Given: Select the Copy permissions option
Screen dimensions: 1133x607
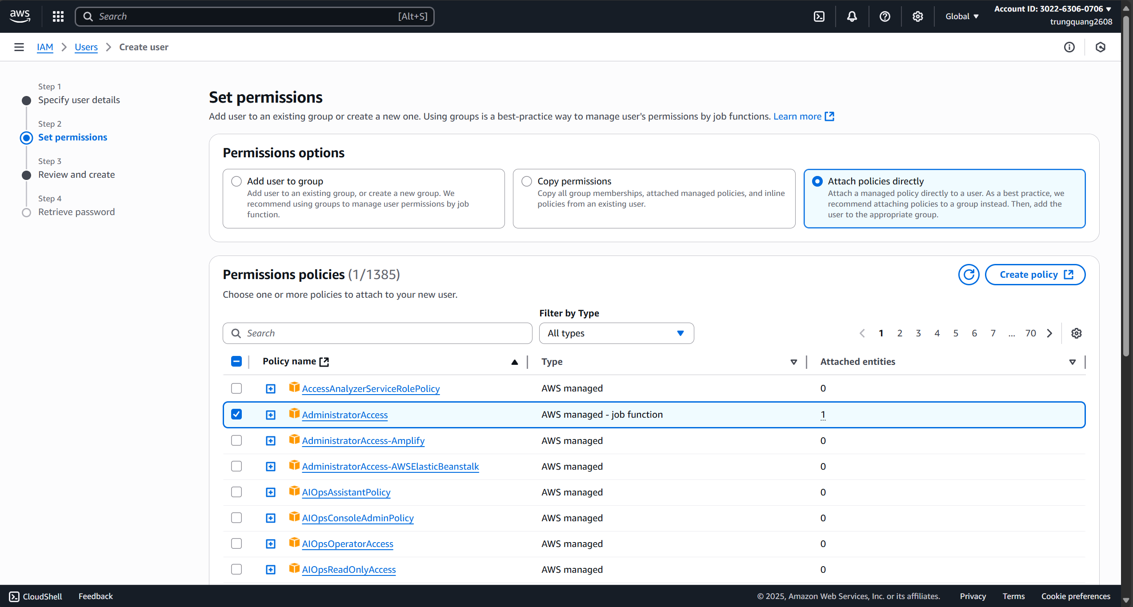Looking at the screenshot, I should pyautogui.click(x=527, y=181).
